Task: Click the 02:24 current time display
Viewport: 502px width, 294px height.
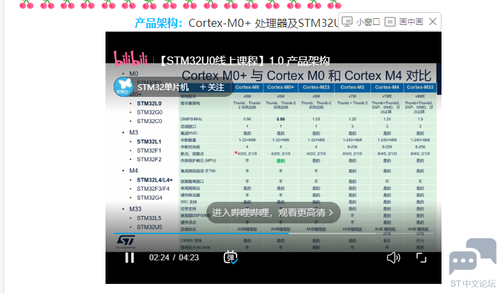Action: click(159, 258)
